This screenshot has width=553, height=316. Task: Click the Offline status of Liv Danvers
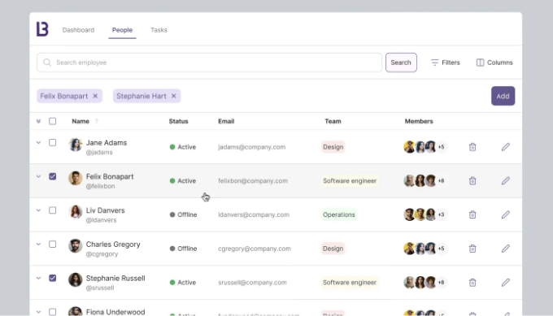(x=183, y=214)
